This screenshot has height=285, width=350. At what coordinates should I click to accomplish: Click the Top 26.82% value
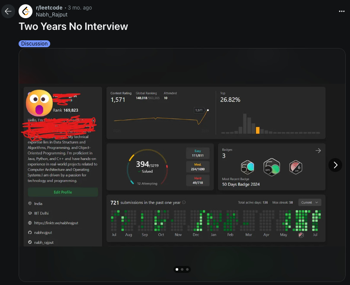click(230, 100)
